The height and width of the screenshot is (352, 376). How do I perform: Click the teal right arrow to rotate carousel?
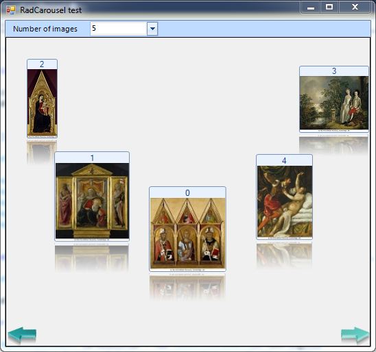point(355,335)
